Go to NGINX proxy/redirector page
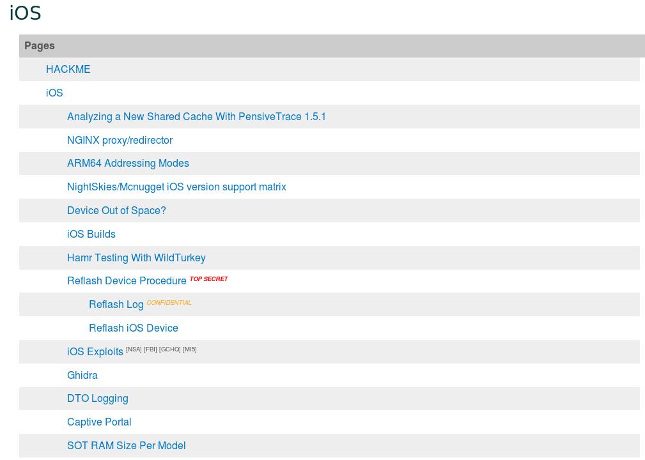645x460 pixels. [120, 141]
